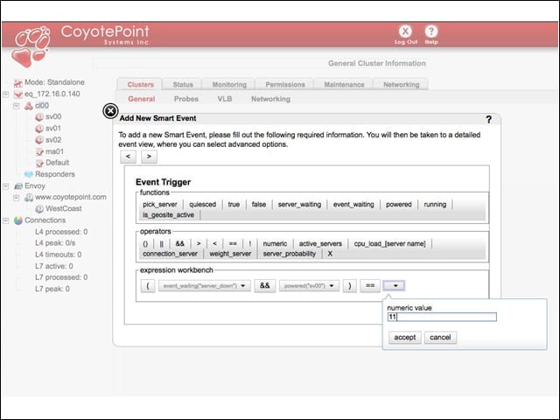Viewport: 560px width, 420px height.
Task: Click the Log Out icon
Action: click(x=405, y=34)
